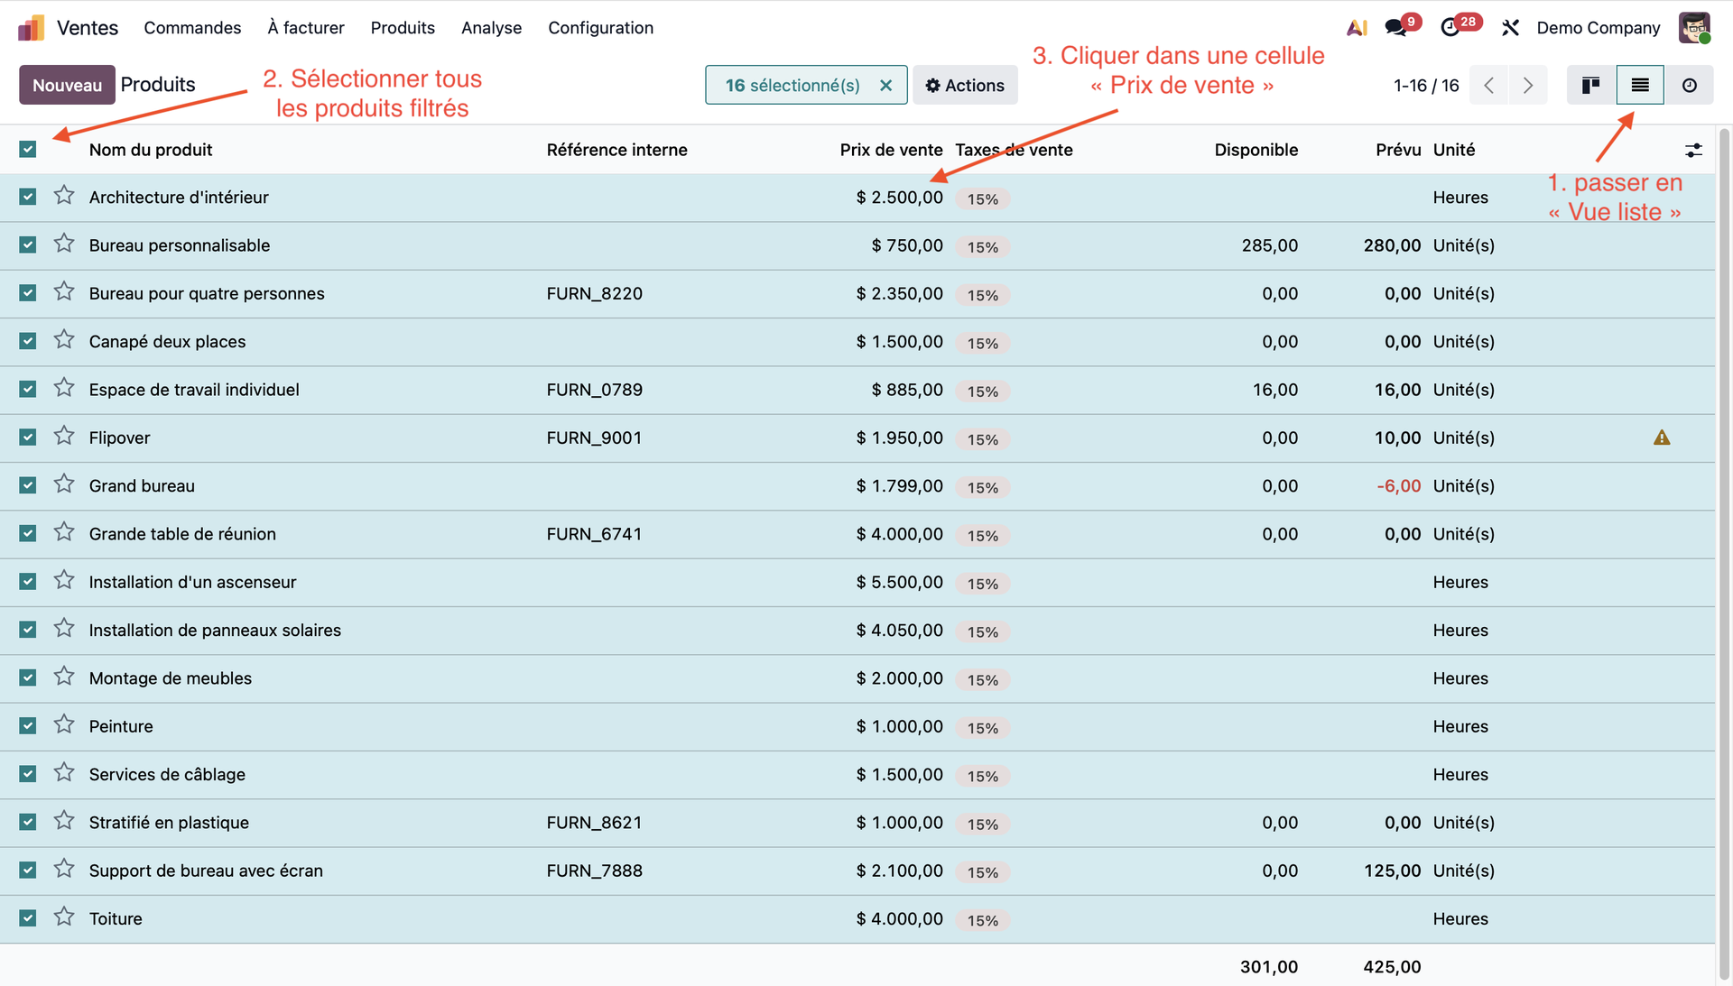Viewport: 1733px width, 986px height.
Task: Go to next page arrow
Action: click(x=1527, y=85)
